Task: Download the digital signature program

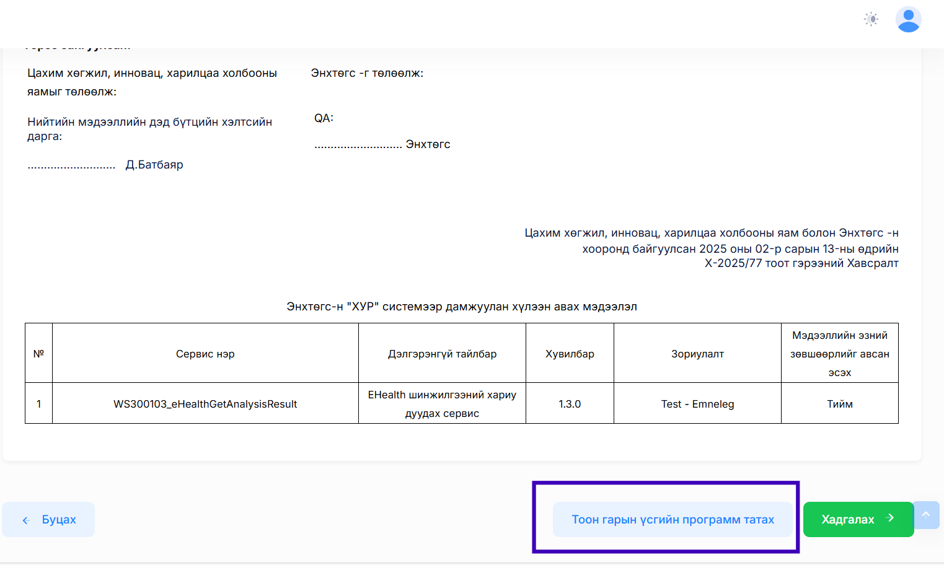Action: click(673, 520)
